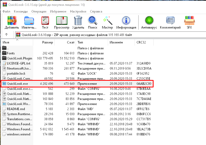Viewport: 206px width, 145px height.
Task: Click CRC32 value 1B2A273B
Action: pos(143,129)
